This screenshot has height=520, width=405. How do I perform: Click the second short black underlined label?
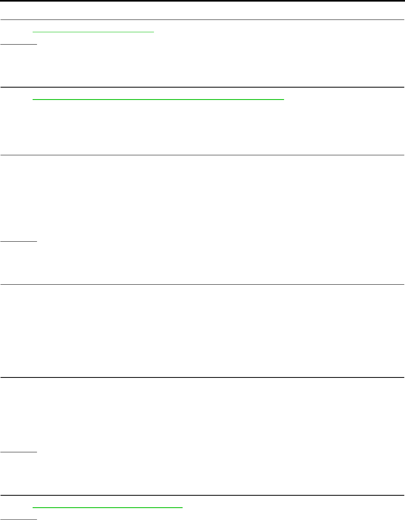click(x=18, y=241)
